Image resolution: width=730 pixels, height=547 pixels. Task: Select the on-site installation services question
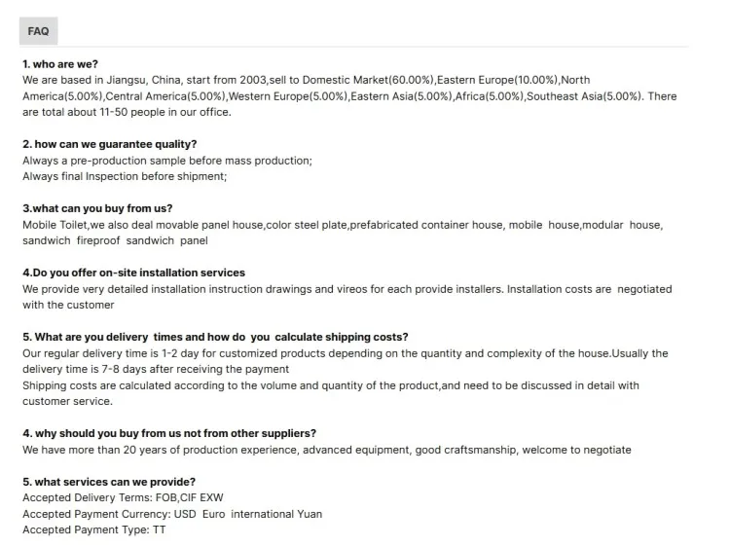pos(133,273)
